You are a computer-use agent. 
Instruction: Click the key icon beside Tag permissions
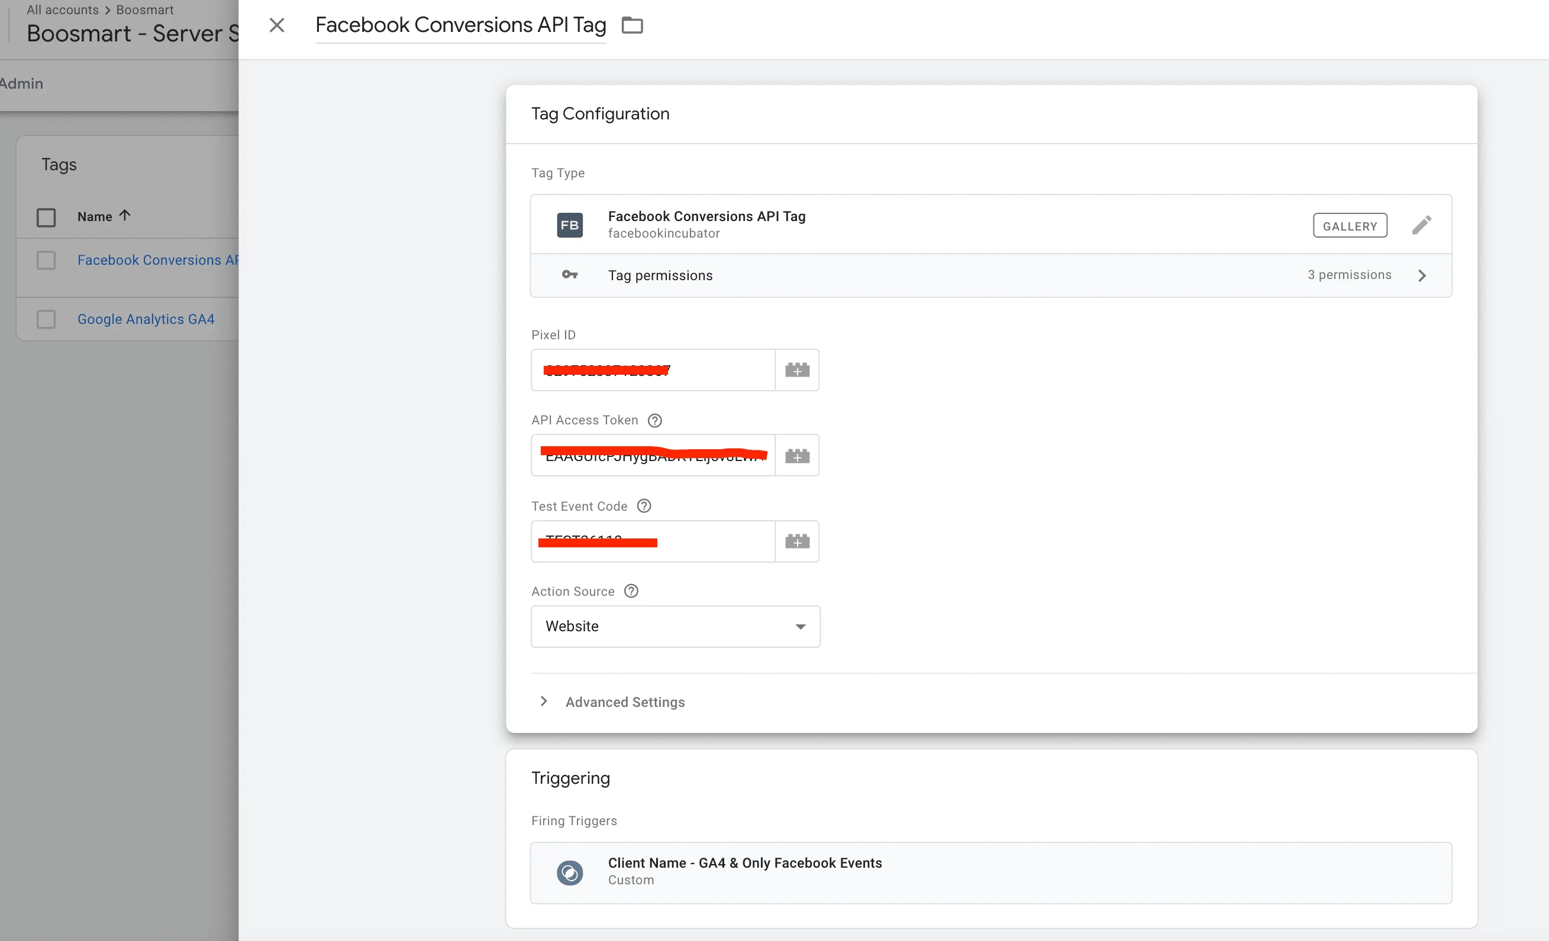point(570,274)
